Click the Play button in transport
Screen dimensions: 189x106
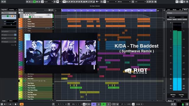pos(103,104)
